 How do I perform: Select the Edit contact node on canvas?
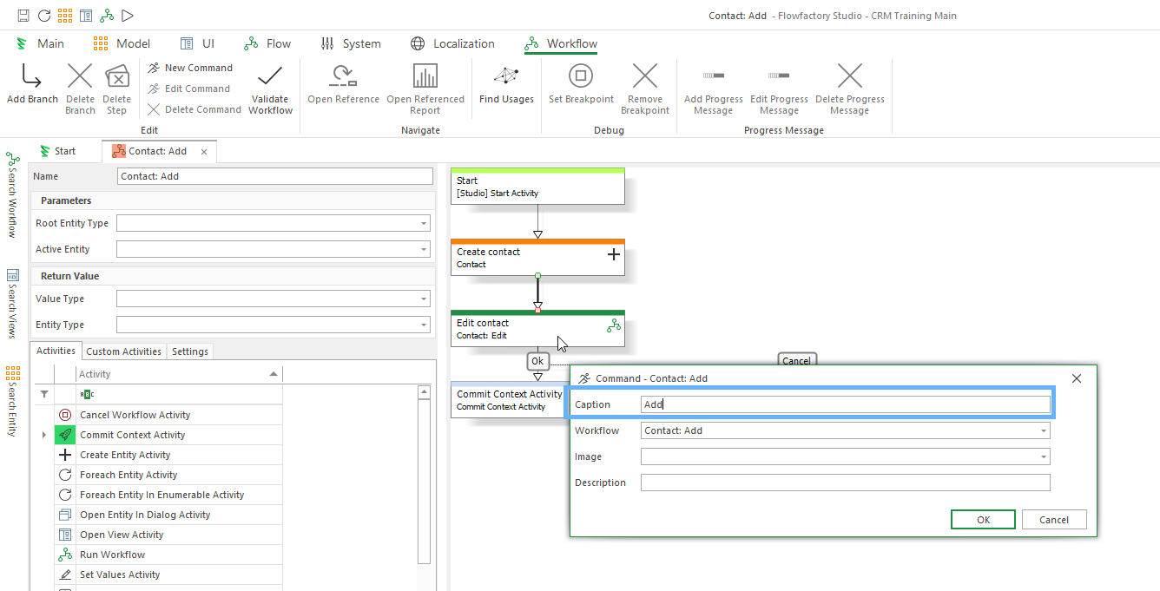537,329
